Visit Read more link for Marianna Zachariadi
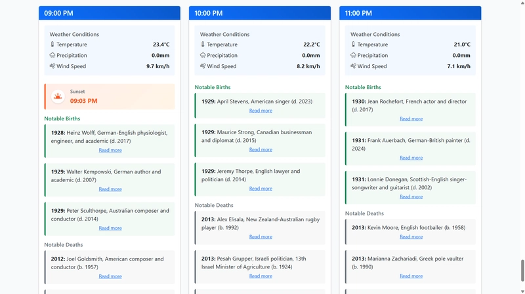Image resolution: width=525 pixels, height=294 pixels. click(x=411, y=276)
